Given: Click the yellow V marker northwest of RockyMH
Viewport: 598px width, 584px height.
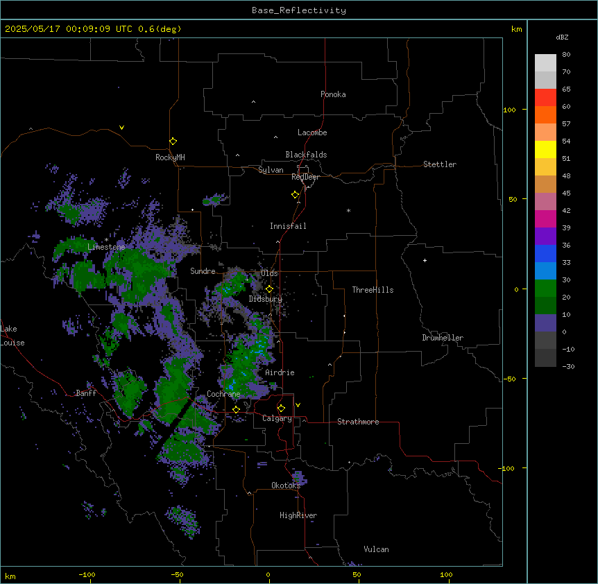Looking at the screenshot, I should 121,128.
